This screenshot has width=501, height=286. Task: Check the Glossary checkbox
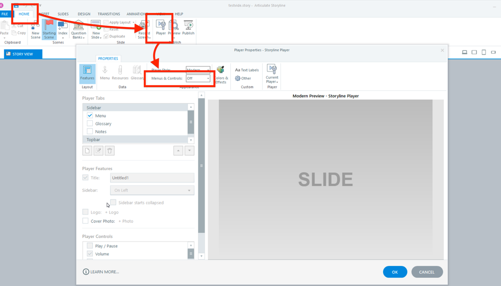pos(90,123)
